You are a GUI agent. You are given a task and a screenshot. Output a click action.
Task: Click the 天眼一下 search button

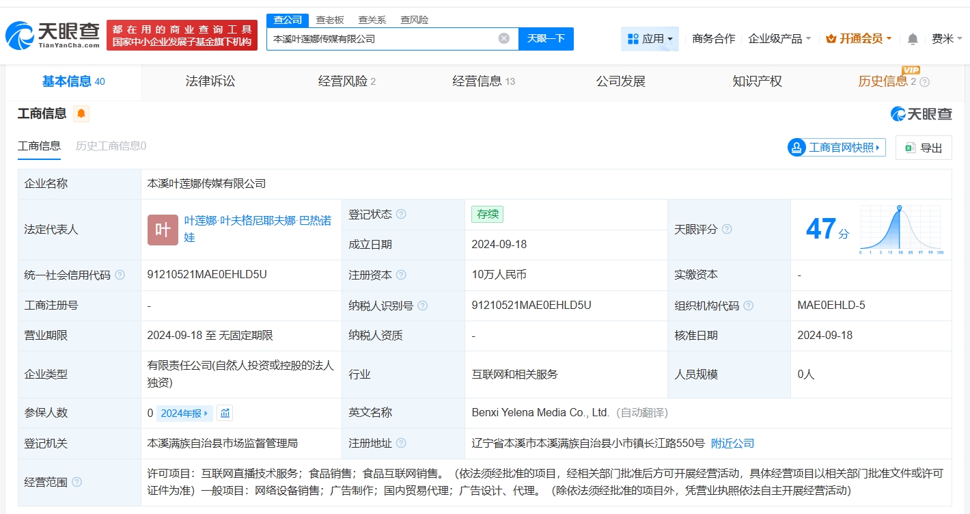(546, 38)
